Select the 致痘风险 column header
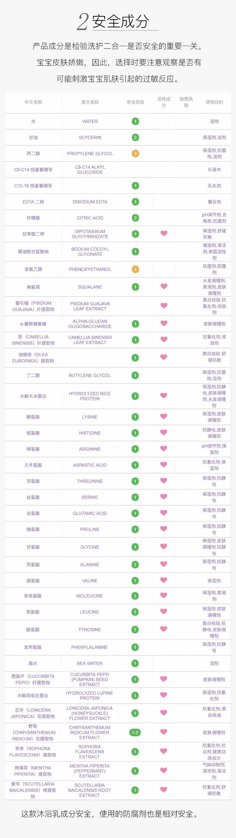236x838 pixels. click(x=186, y=102)
